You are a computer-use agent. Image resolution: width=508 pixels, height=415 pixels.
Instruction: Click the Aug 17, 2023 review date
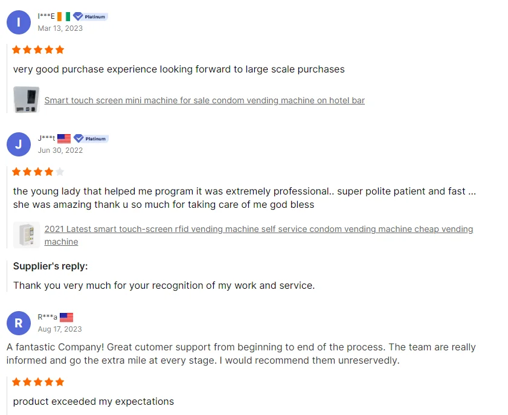[60, 329]
